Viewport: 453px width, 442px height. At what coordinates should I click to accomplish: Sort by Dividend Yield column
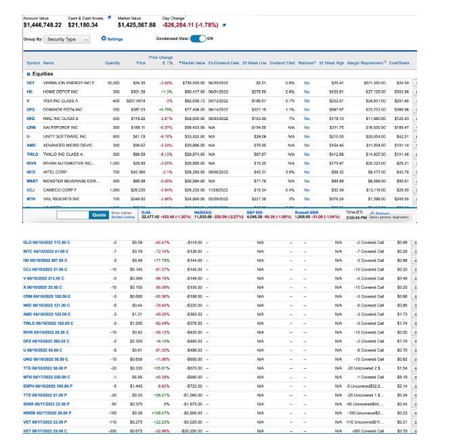pos(282,63)
